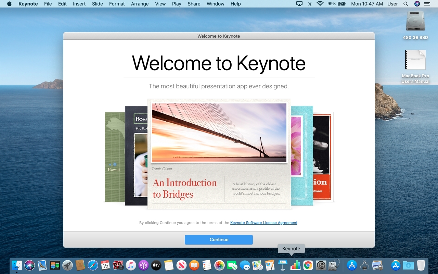Open the Arrange menu
Screen dimensions: 438x274
pos(140,4)
